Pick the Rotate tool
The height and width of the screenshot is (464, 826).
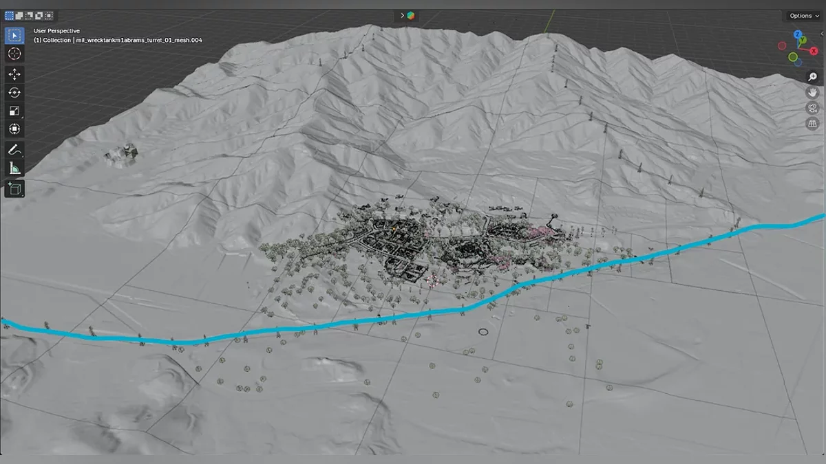pos(14,92)
